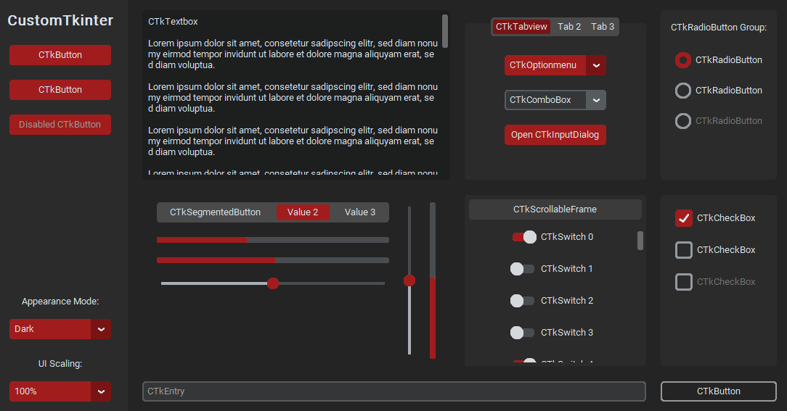Viewport: 787px width, 411px height.
Task: Uncheck the first checked CTkCheckBox
Action: [684, 218]
